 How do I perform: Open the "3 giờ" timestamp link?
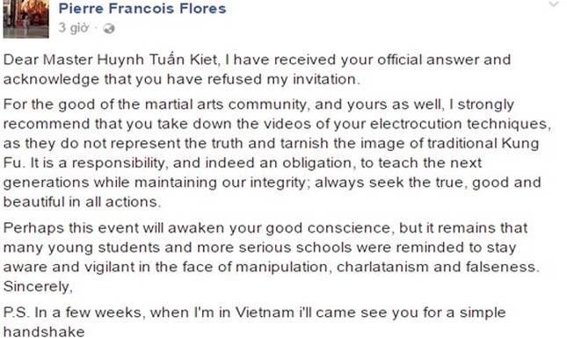tap(74, 28)
